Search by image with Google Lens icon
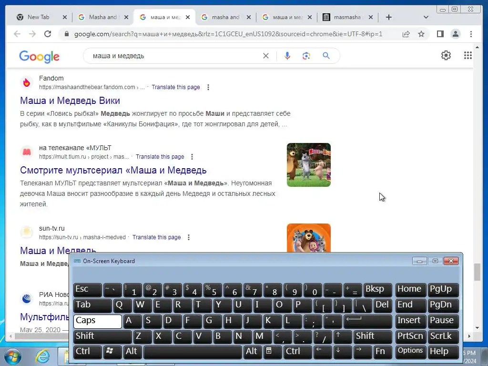The image size is (488, 366). coord(306,56)
